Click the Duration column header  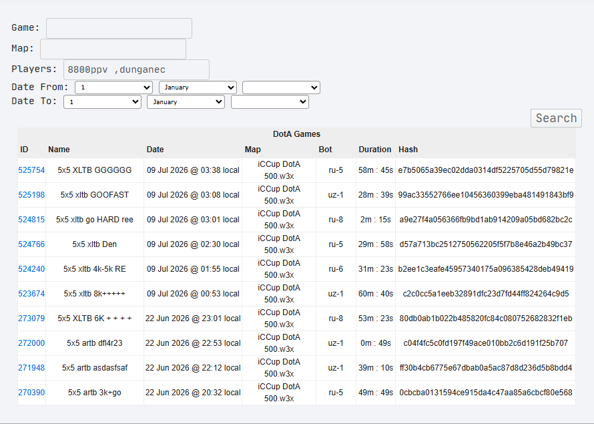[374, 150]
